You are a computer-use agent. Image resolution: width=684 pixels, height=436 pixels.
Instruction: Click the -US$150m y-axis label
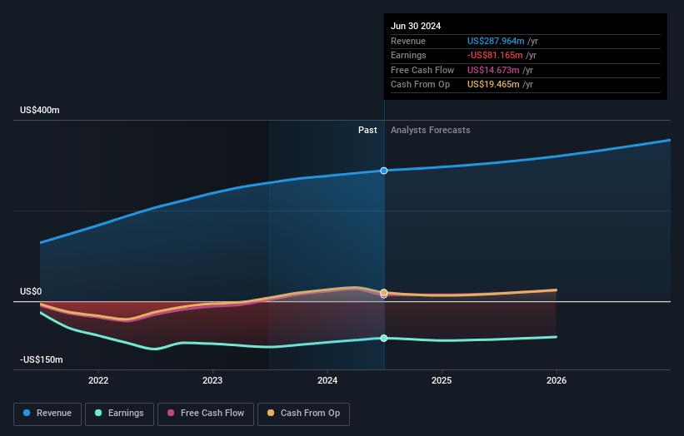point(42,359)
